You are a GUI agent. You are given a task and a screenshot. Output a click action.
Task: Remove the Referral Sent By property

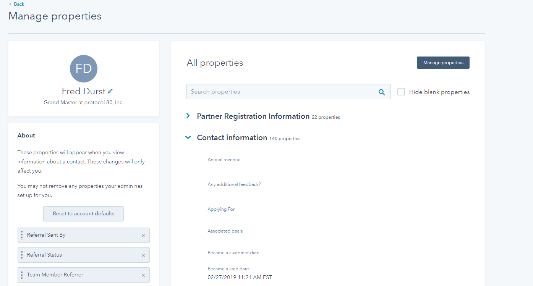[x=143, y=236]
